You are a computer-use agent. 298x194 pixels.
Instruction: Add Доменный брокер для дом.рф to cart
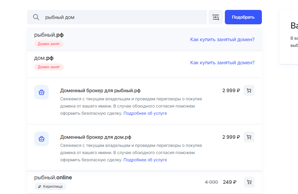pos(249,137)
